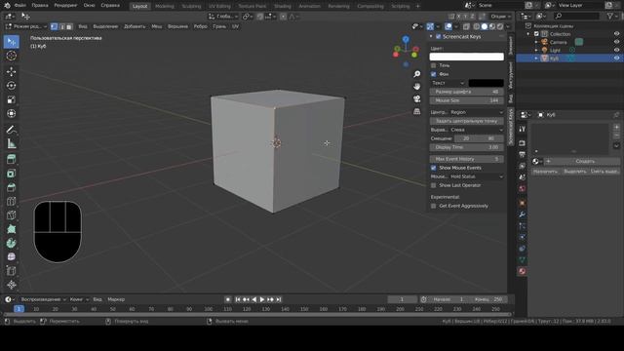
Task: Click the black text background color swatch
Action: pos(486,83)
